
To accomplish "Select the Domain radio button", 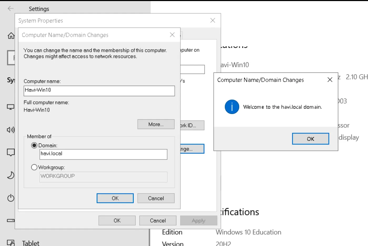I will tap(34, 145).
